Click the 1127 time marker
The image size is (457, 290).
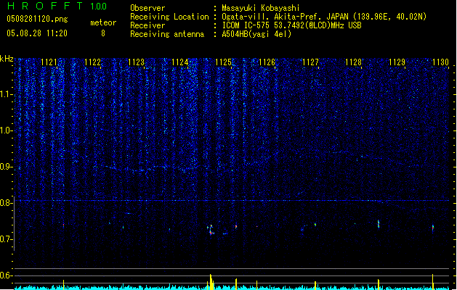310,62
